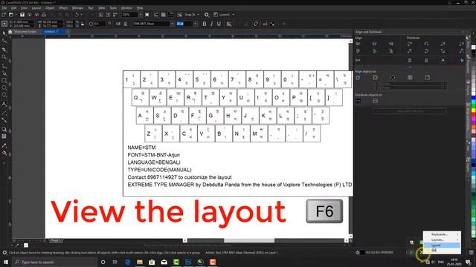Click Align Right icon in the Align panel
The image size is (476, 267).
pyautogui.click(x=391, y=44)
